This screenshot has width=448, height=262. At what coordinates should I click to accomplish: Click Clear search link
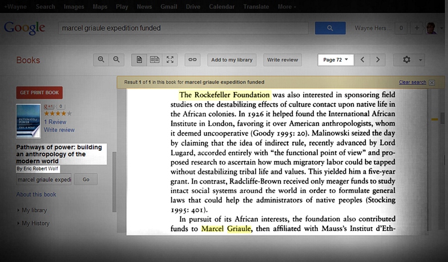point(412,82)
